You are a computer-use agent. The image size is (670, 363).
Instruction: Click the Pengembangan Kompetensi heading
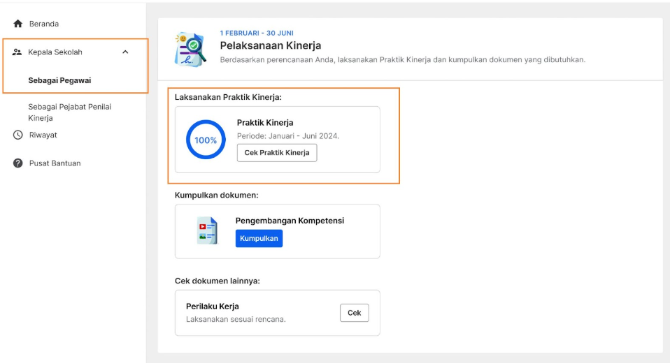pos(290,221)
